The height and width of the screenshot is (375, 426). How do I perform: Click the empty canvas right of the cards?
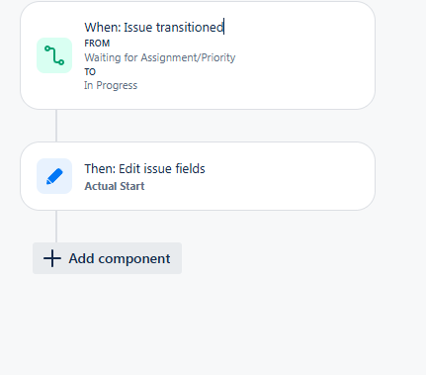point(400,132)
